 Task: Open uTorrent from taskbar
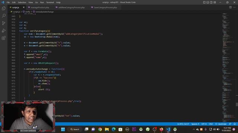tap(148, 129)
